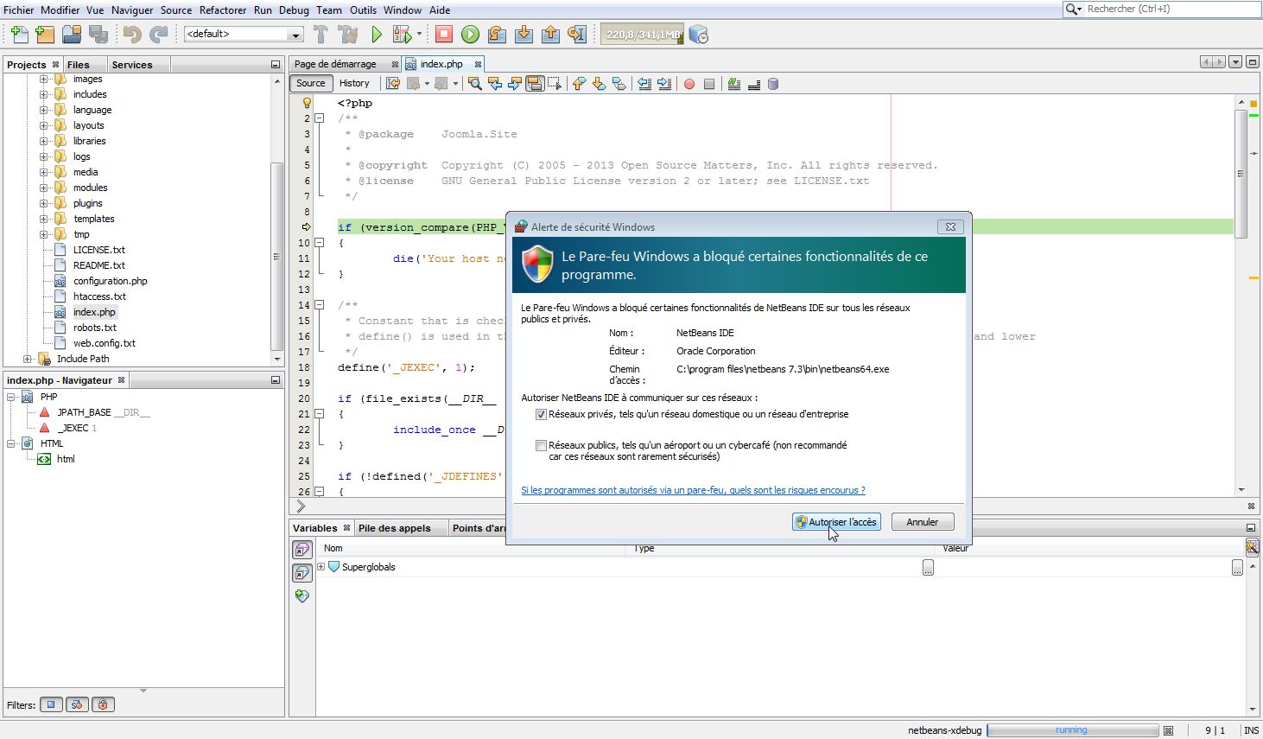Select configuration.php in the Projects tree
This screenshot has width=1263, height=739.
[x=110, y=281]
